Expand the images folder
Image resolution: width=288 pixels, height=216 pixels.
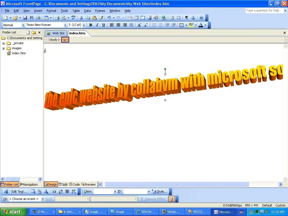[x=3, y=48]
